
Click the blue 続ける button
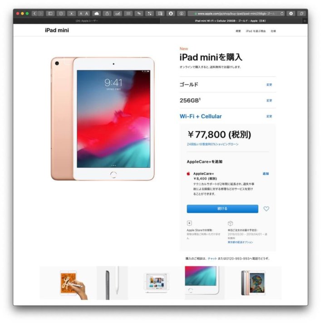(222, 209)
